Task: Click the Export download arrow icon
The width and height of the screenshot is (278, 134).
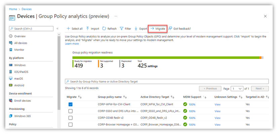Action: tap(136, 28)
